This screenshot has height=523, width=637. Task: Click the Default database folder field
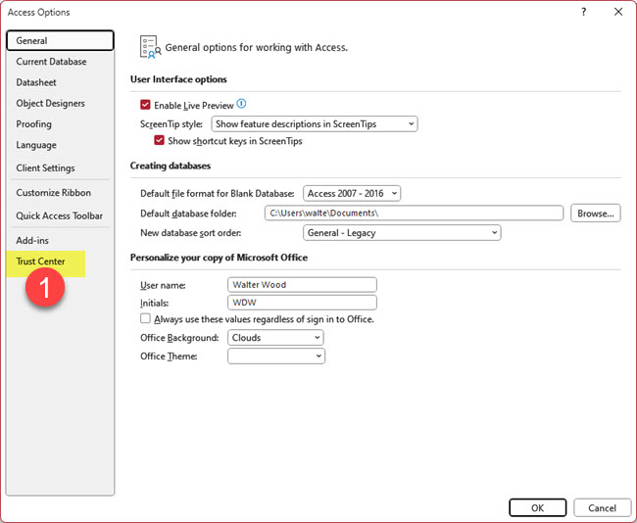pos(414,214)
